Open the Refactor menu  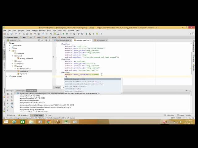tap(42, 31)
